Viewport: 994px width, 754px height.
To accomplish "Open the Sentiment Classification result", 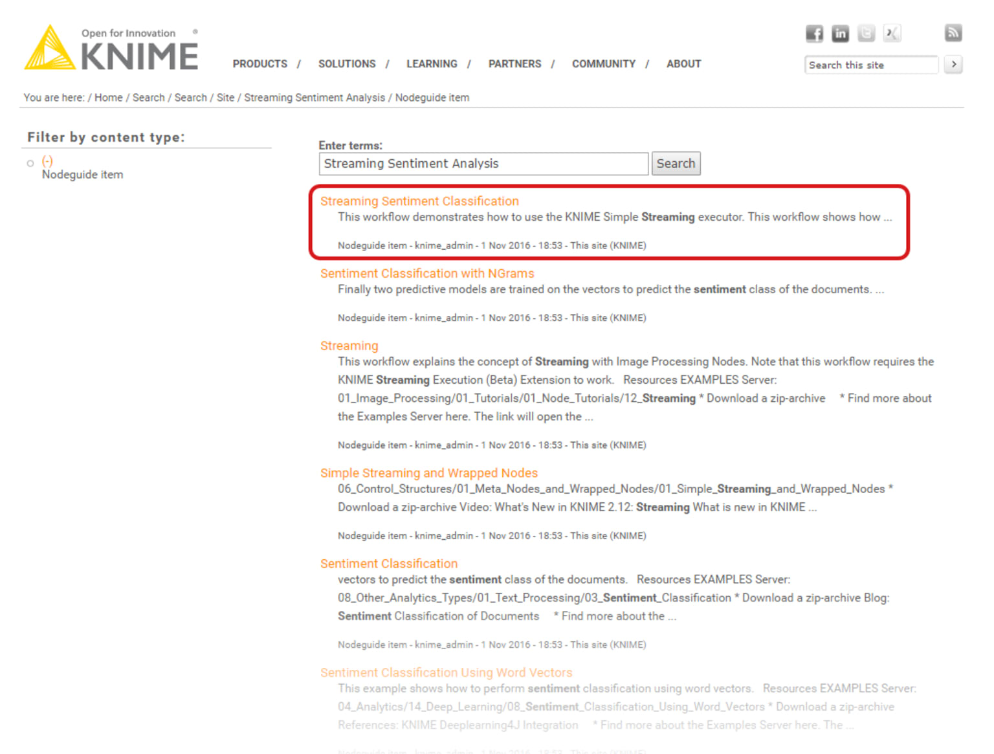I will tap(389, 564).
